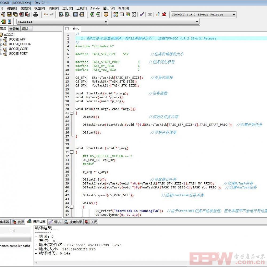267x267 pixels.
Task: Collapse the StartTask function fold at line 31
Action: (72, 152)
